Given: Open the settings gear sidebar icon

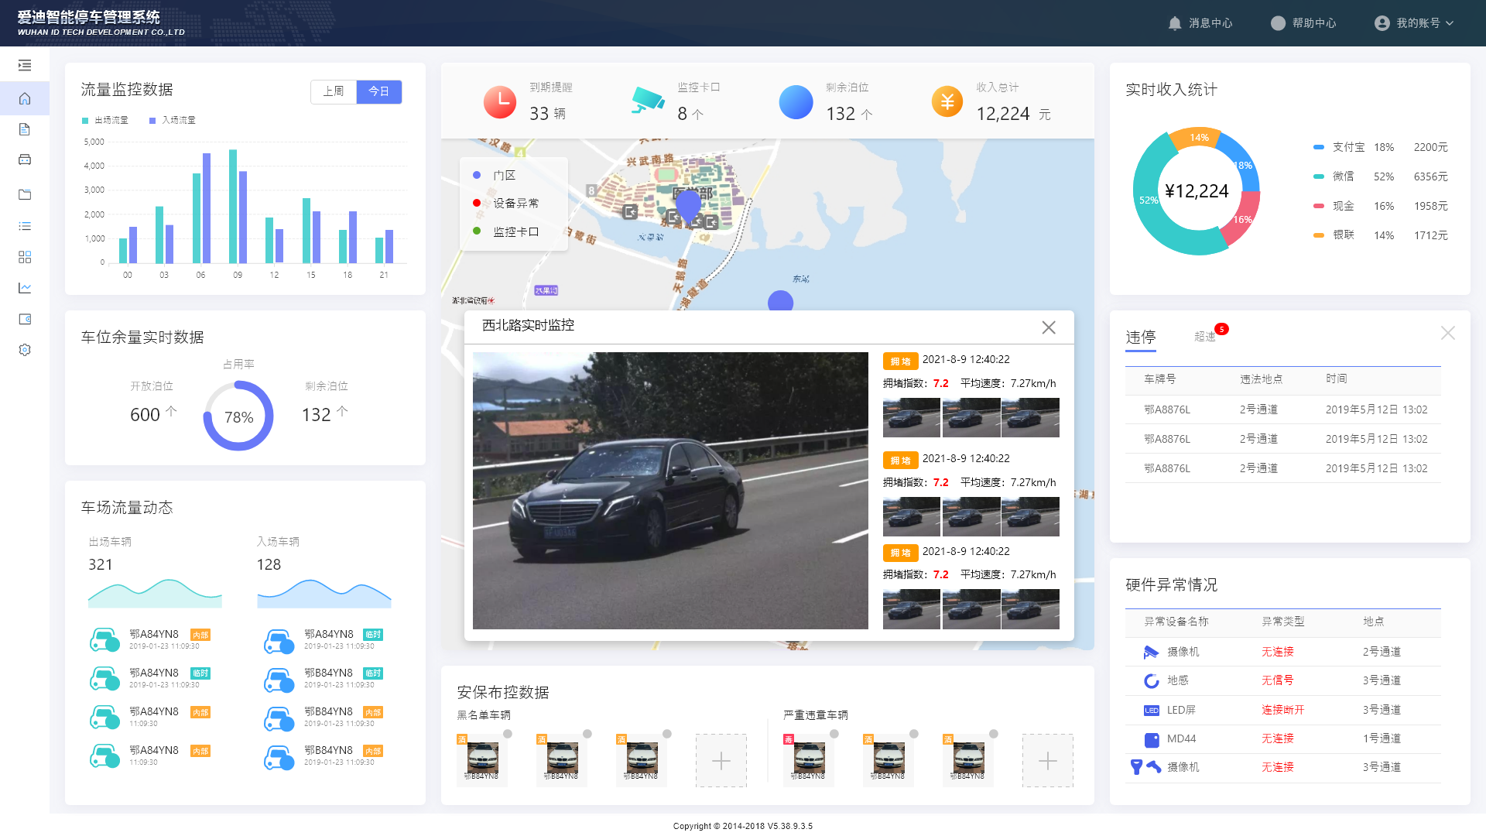Looking at the screenshot, I should pyautogui.click(x=25, y=350).
